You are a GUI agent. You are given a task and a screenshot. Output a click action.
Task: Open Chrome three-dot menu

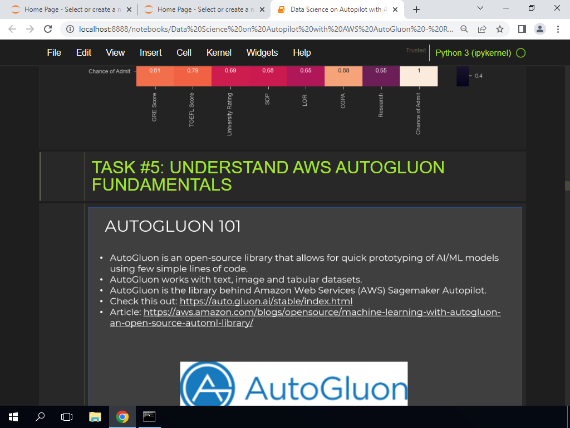coord(558,29)
